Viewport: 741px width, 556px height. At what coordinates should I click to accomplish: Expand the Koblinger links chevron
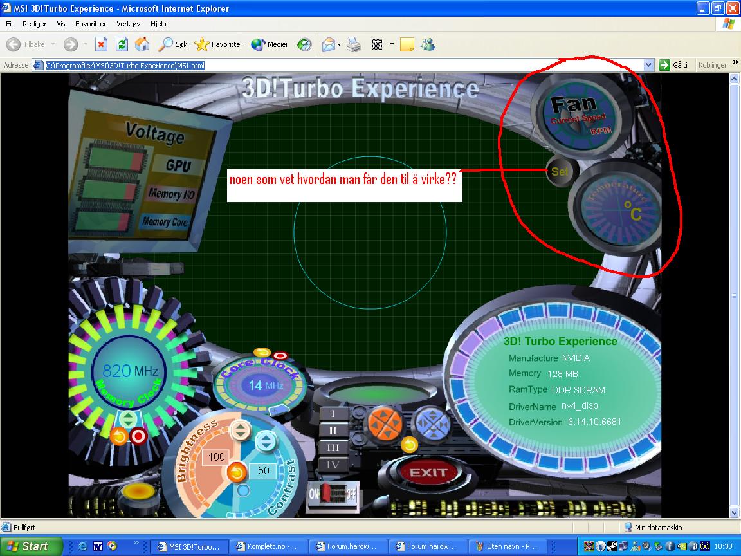(735, 62)
